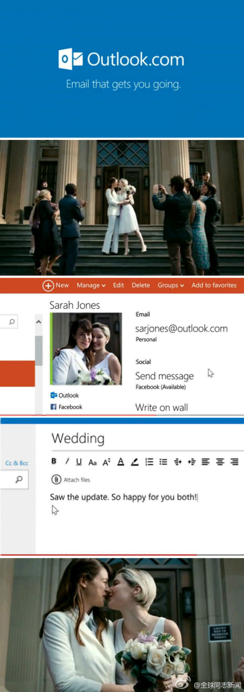Click Delete in the contacts toolbar
Viewport: 244px width, 692px height.
[x=141, y=285]
